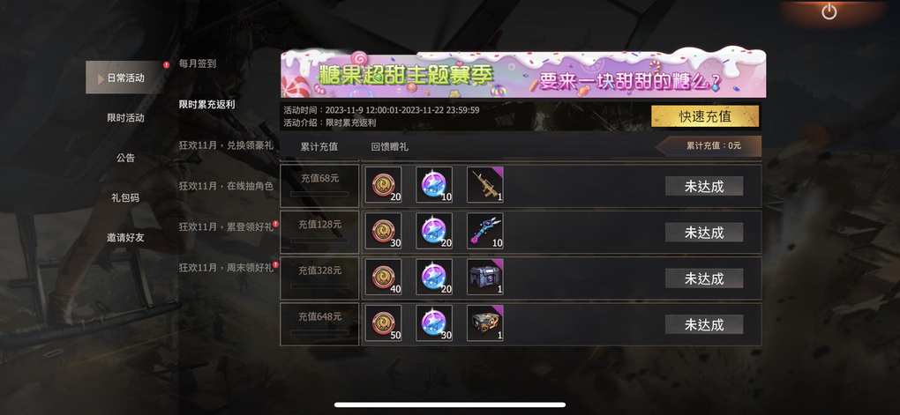Tap the blue star gem with 30 count
The width and height of the screenshot is (900, 415).
434,323
